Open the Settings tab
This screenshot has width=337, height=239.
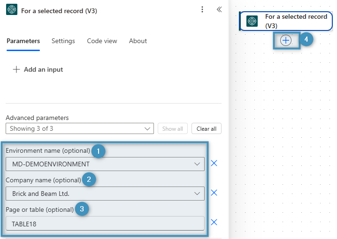pyautogui.click(x=63, y=41)
